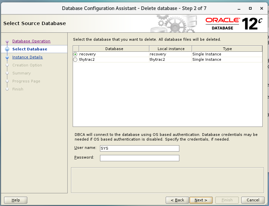Minimize the Database Configuration Assistant window
Screen dimensions: 269x206
tap(239, 8)
